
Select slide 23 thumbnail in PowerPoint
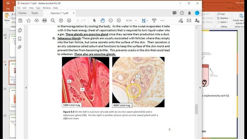click(12, 126)
